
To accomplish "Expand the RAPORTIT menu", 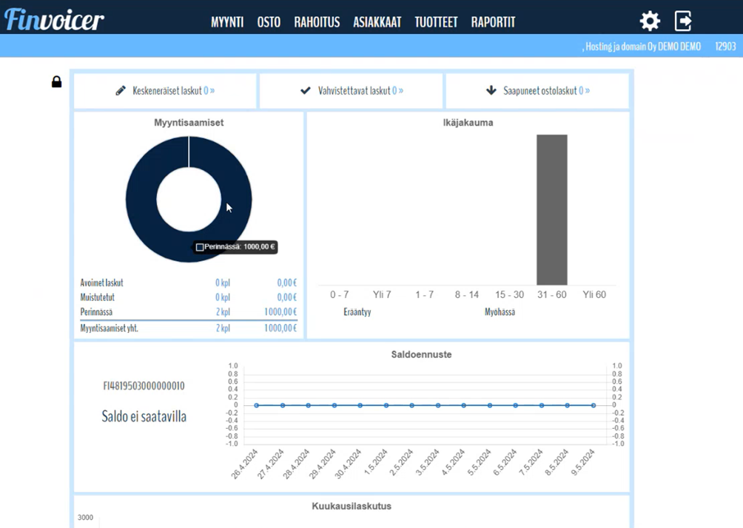I will 493,22.
